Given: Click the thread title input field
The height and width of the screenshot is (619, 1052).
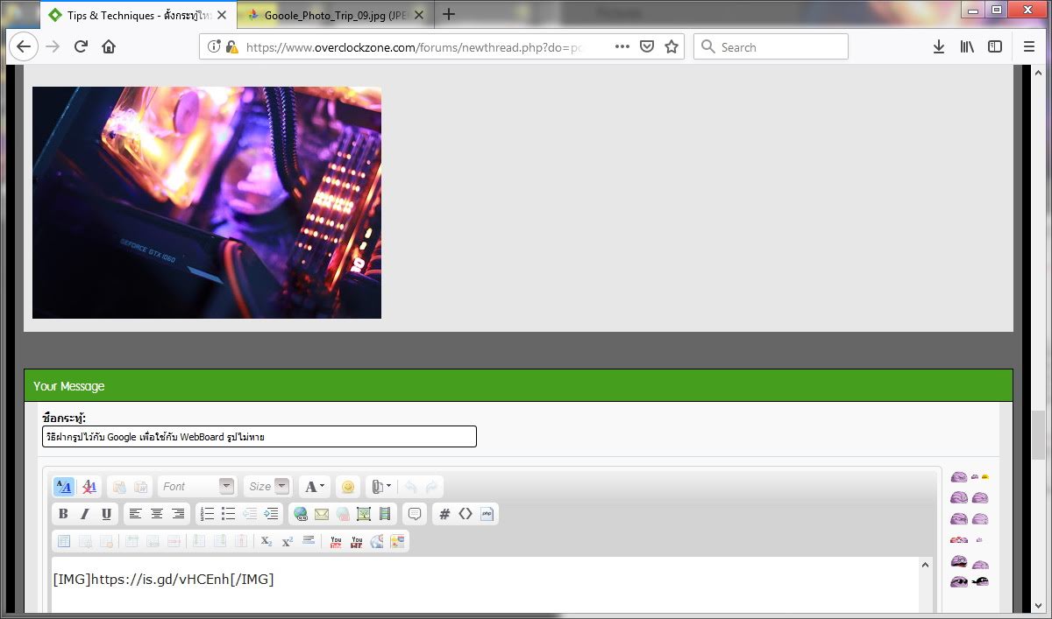Looking at the screenshot, I should coord(259,437).
